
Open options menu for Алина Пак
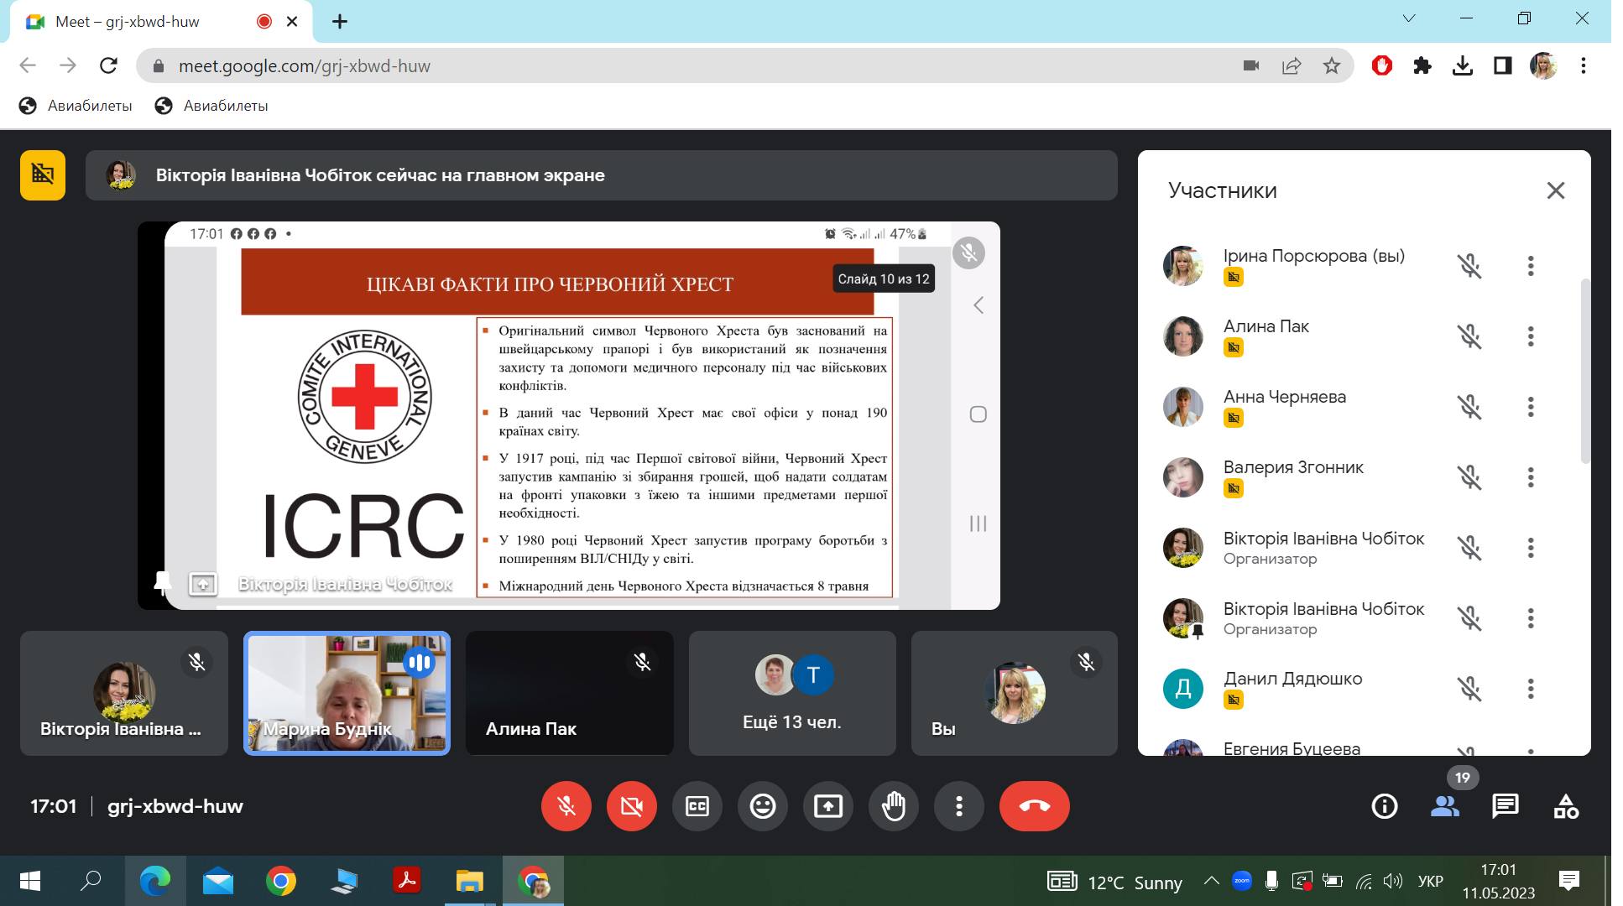[x=1531, y=336]
